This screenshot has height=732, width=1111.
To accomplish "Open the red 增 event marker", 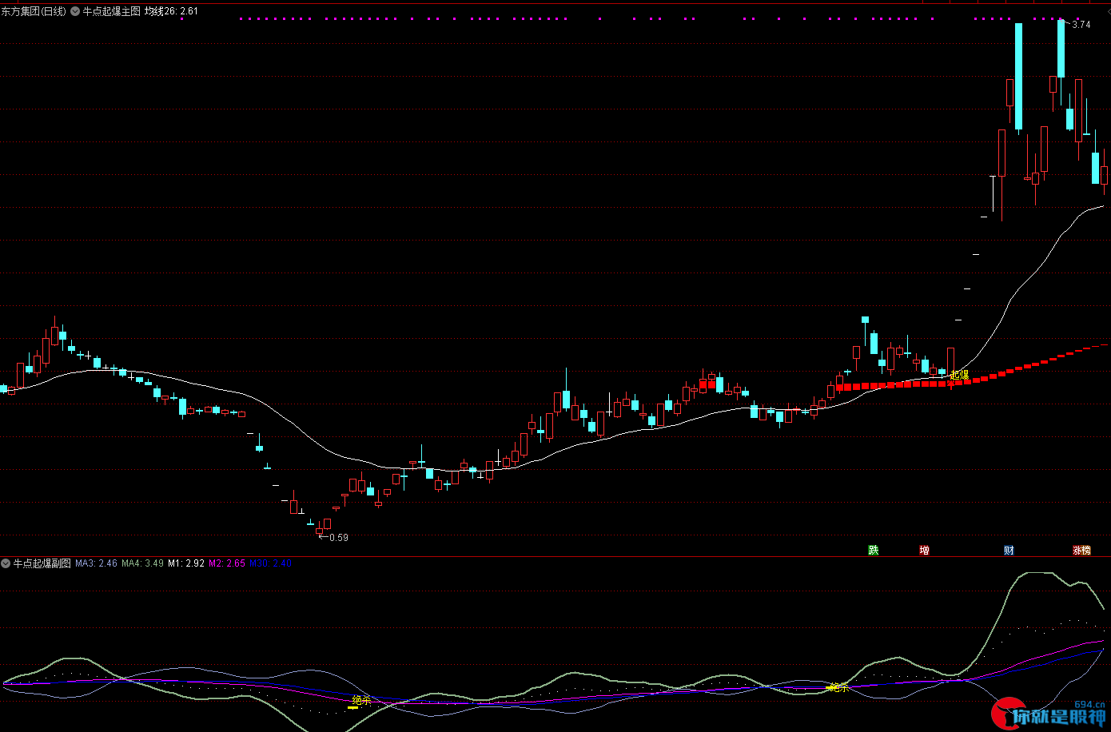I will tap(924, 550).
